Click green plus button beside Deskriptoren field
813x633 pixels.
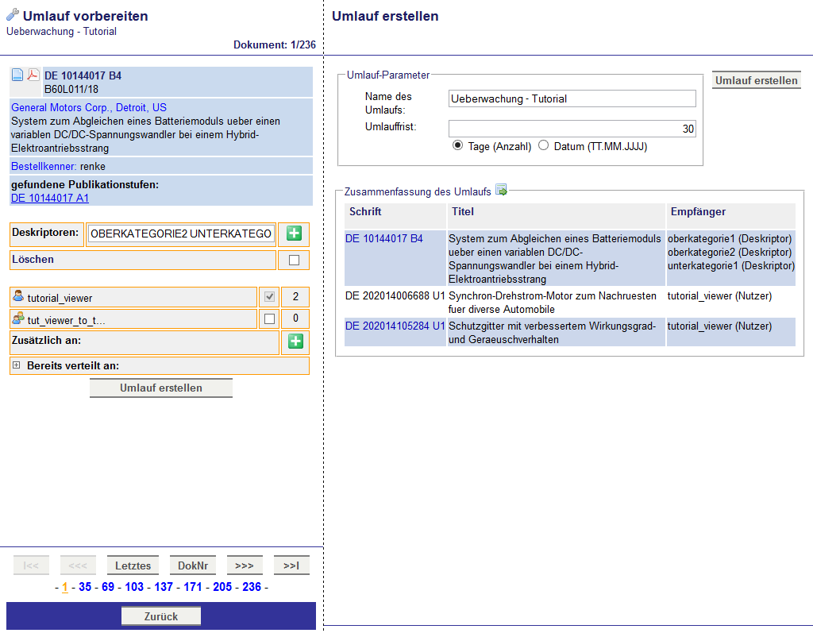[294, 234]
